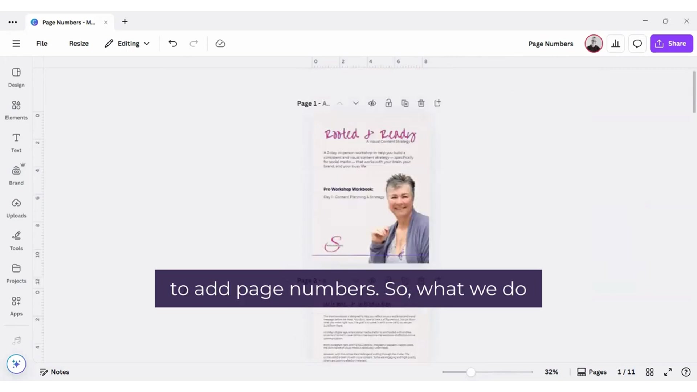Expand the Editing mode dropdown

pyautogui.click(x=127, y=44)
